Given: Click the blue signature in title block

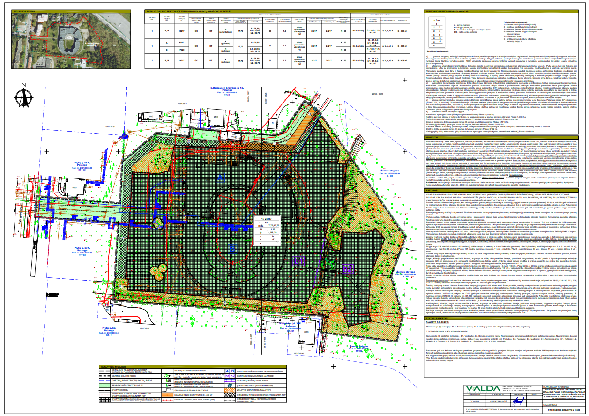Looking at the screenshot, I should point(518,401).
